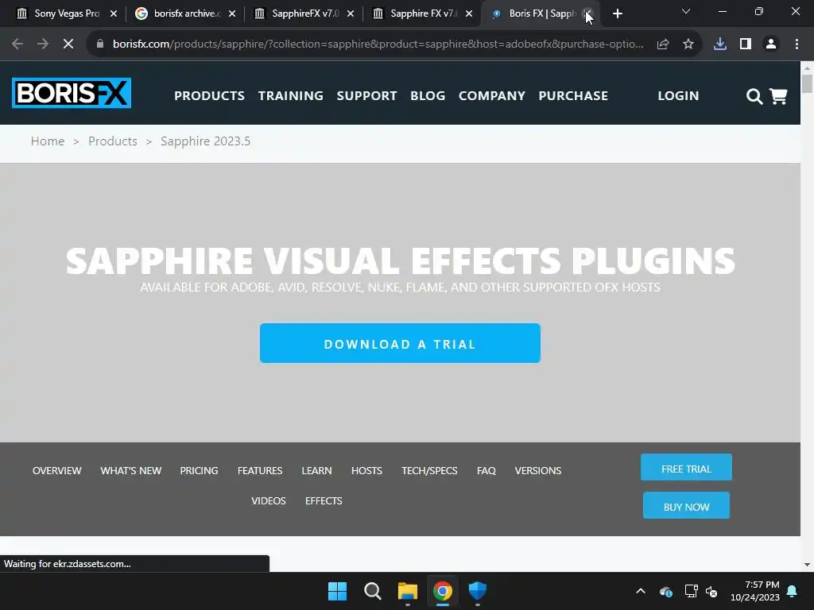Stop loading the page
This screenshot has width=814, height=610.
coord(68,44)
